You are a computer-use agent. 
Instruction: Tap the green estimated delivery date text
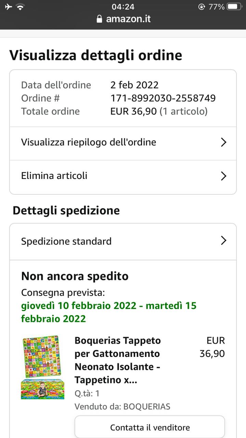[x=108, y=312]
